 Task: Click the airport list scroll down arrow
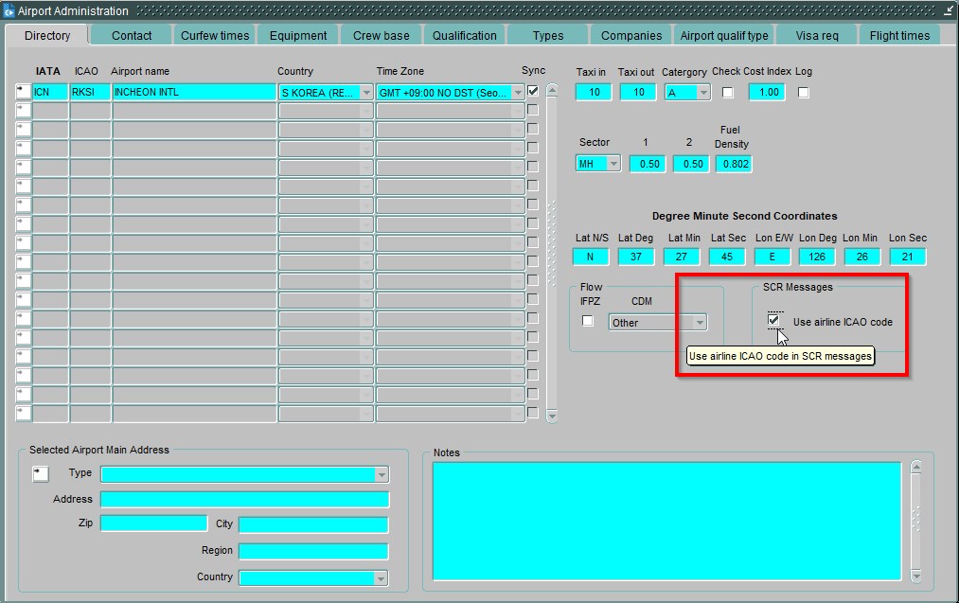[x=552, y=415]
